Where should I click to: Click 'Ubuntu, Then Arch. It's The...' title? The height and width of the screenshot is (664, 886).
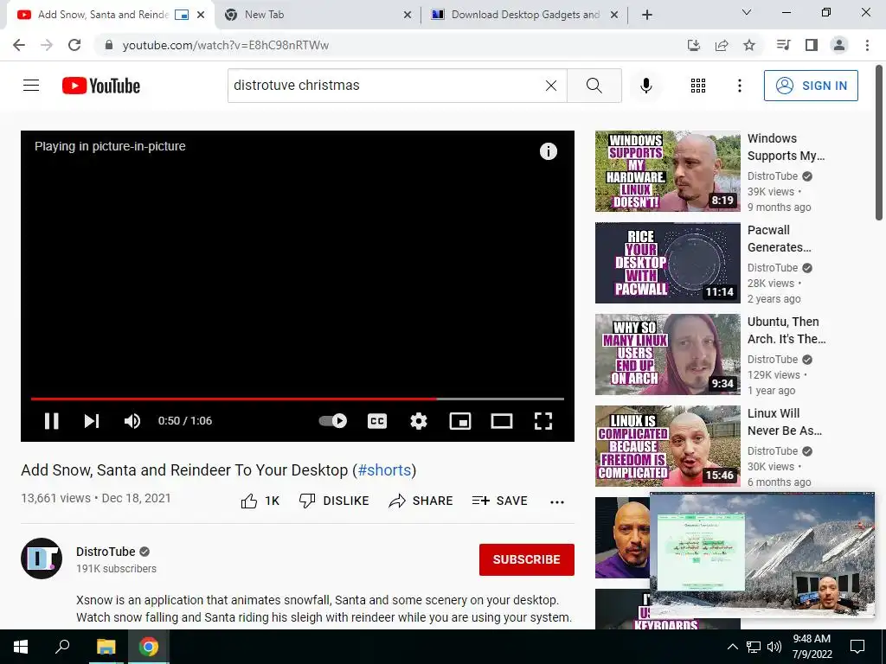coord(786,330)
